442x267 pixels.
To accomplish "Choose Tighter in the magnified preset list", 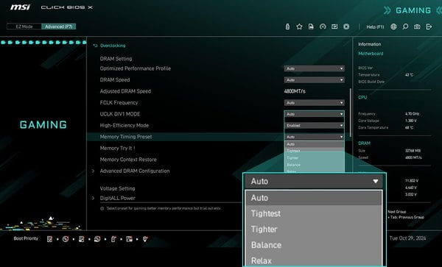I will (314, 229).
